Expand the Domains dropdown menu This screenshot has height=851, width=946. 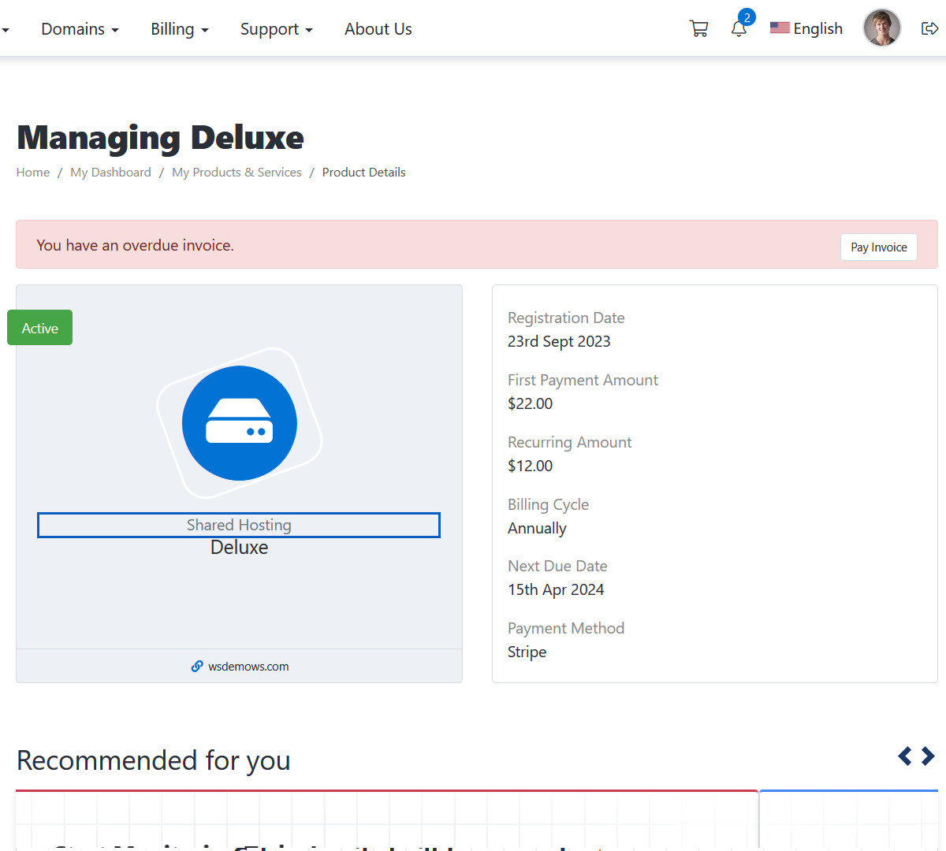tap(80, 29)
